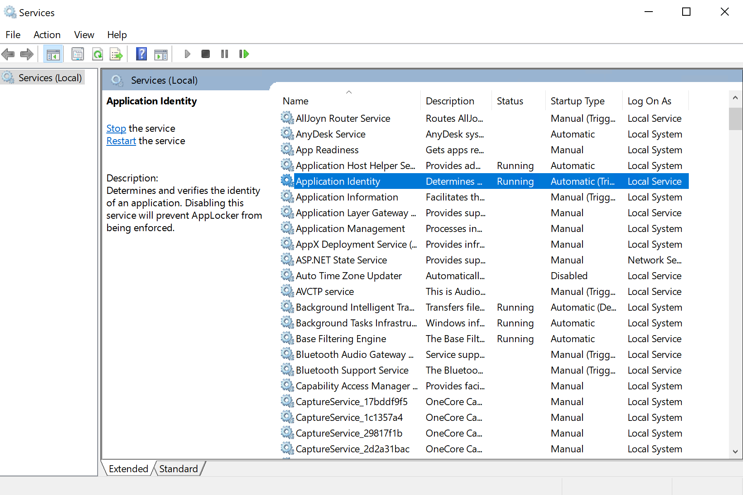Click the Start Service play icon
The height and width of the screenshot is (495, 743).
tap(187, 54)
